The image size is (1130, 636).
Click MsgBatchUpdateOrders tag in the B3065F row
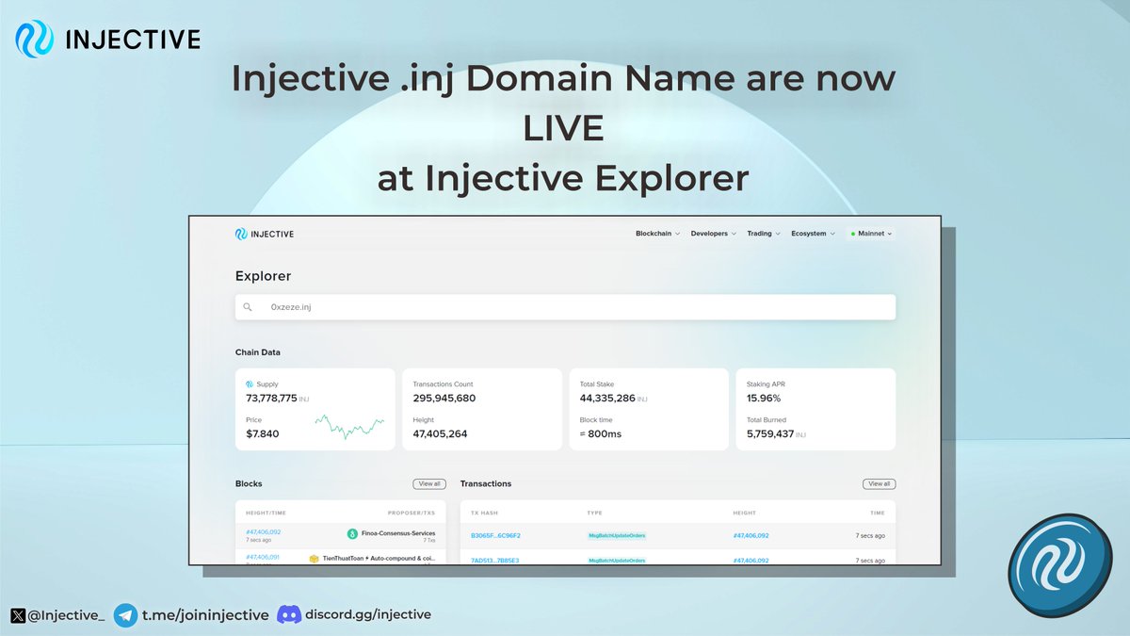tap(617, 535)
